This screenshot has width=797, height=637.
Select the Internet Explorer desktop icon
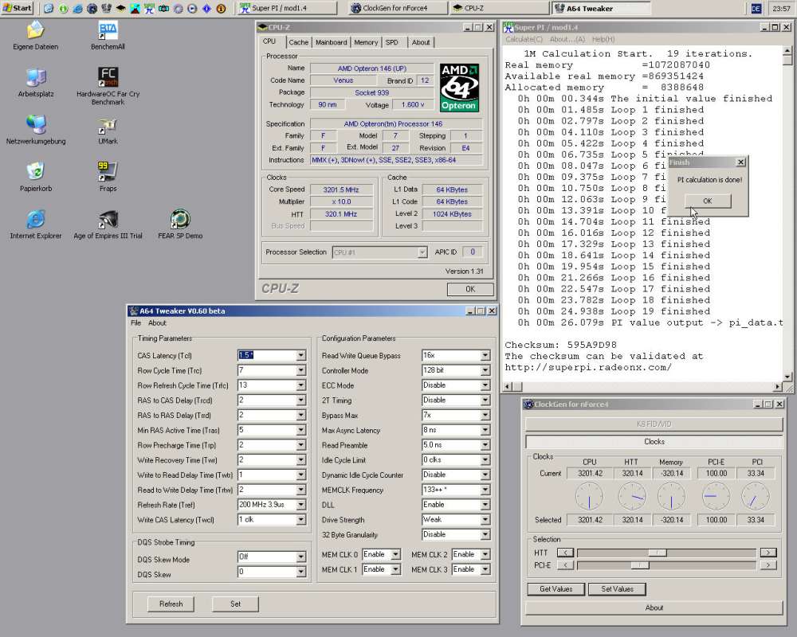pyautogui.click(x=36, y=219)
